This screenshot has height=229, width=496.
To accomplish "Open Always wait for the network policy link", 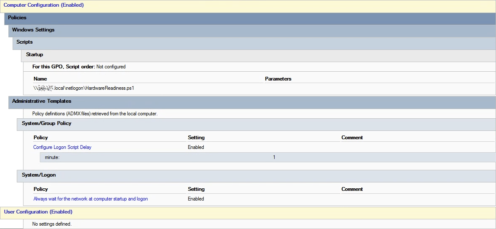I will (91, 199).
